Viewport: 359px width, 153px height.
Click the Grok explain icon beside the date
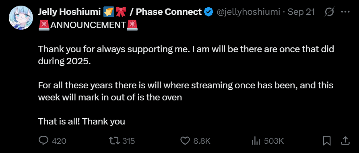(329, 12)
